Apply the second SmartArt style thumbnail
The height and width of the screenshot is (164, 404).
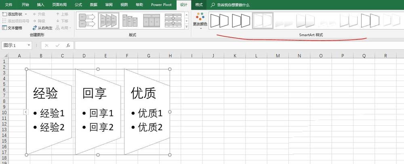(x=241, y=21)
